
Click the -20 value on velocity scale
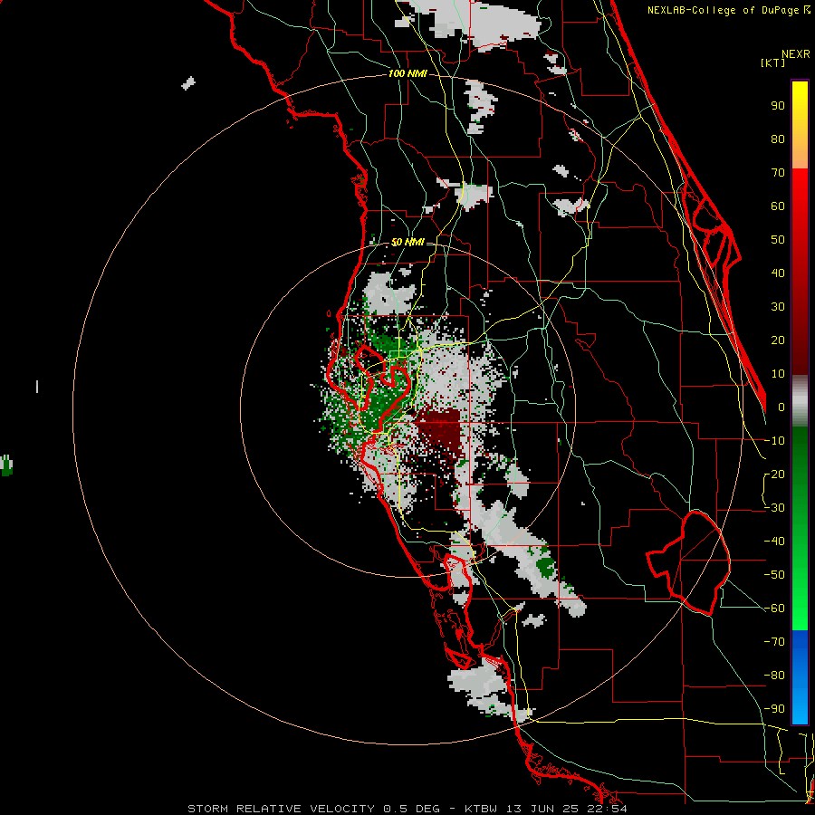(x=774, y=474)
